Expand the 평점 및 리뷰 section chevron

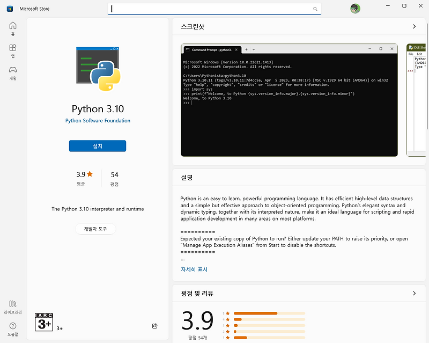click(x=414, y=293)
